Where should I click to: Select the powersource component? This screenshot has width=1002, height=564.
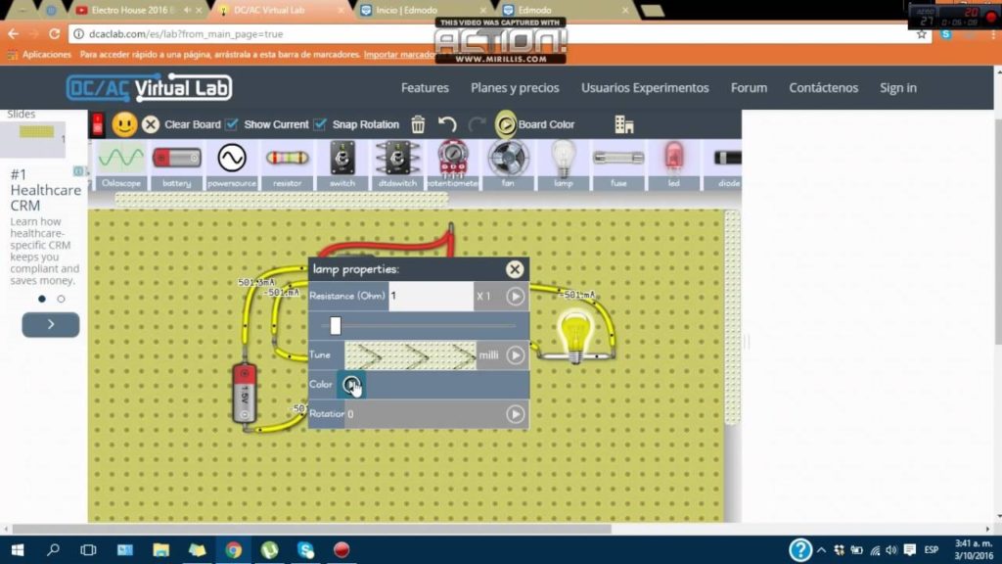coord(232,157)
